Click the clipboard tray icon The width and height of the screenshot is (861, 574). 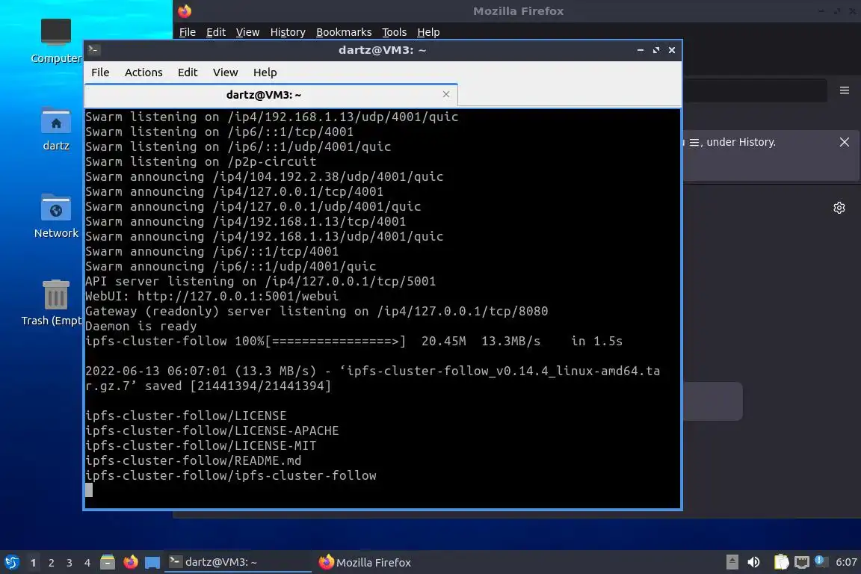[781, 562]
